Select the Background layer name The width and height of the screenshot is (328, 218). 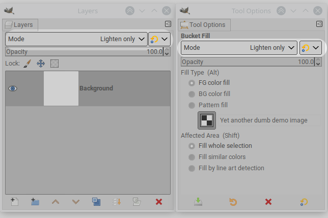point(96,88)
